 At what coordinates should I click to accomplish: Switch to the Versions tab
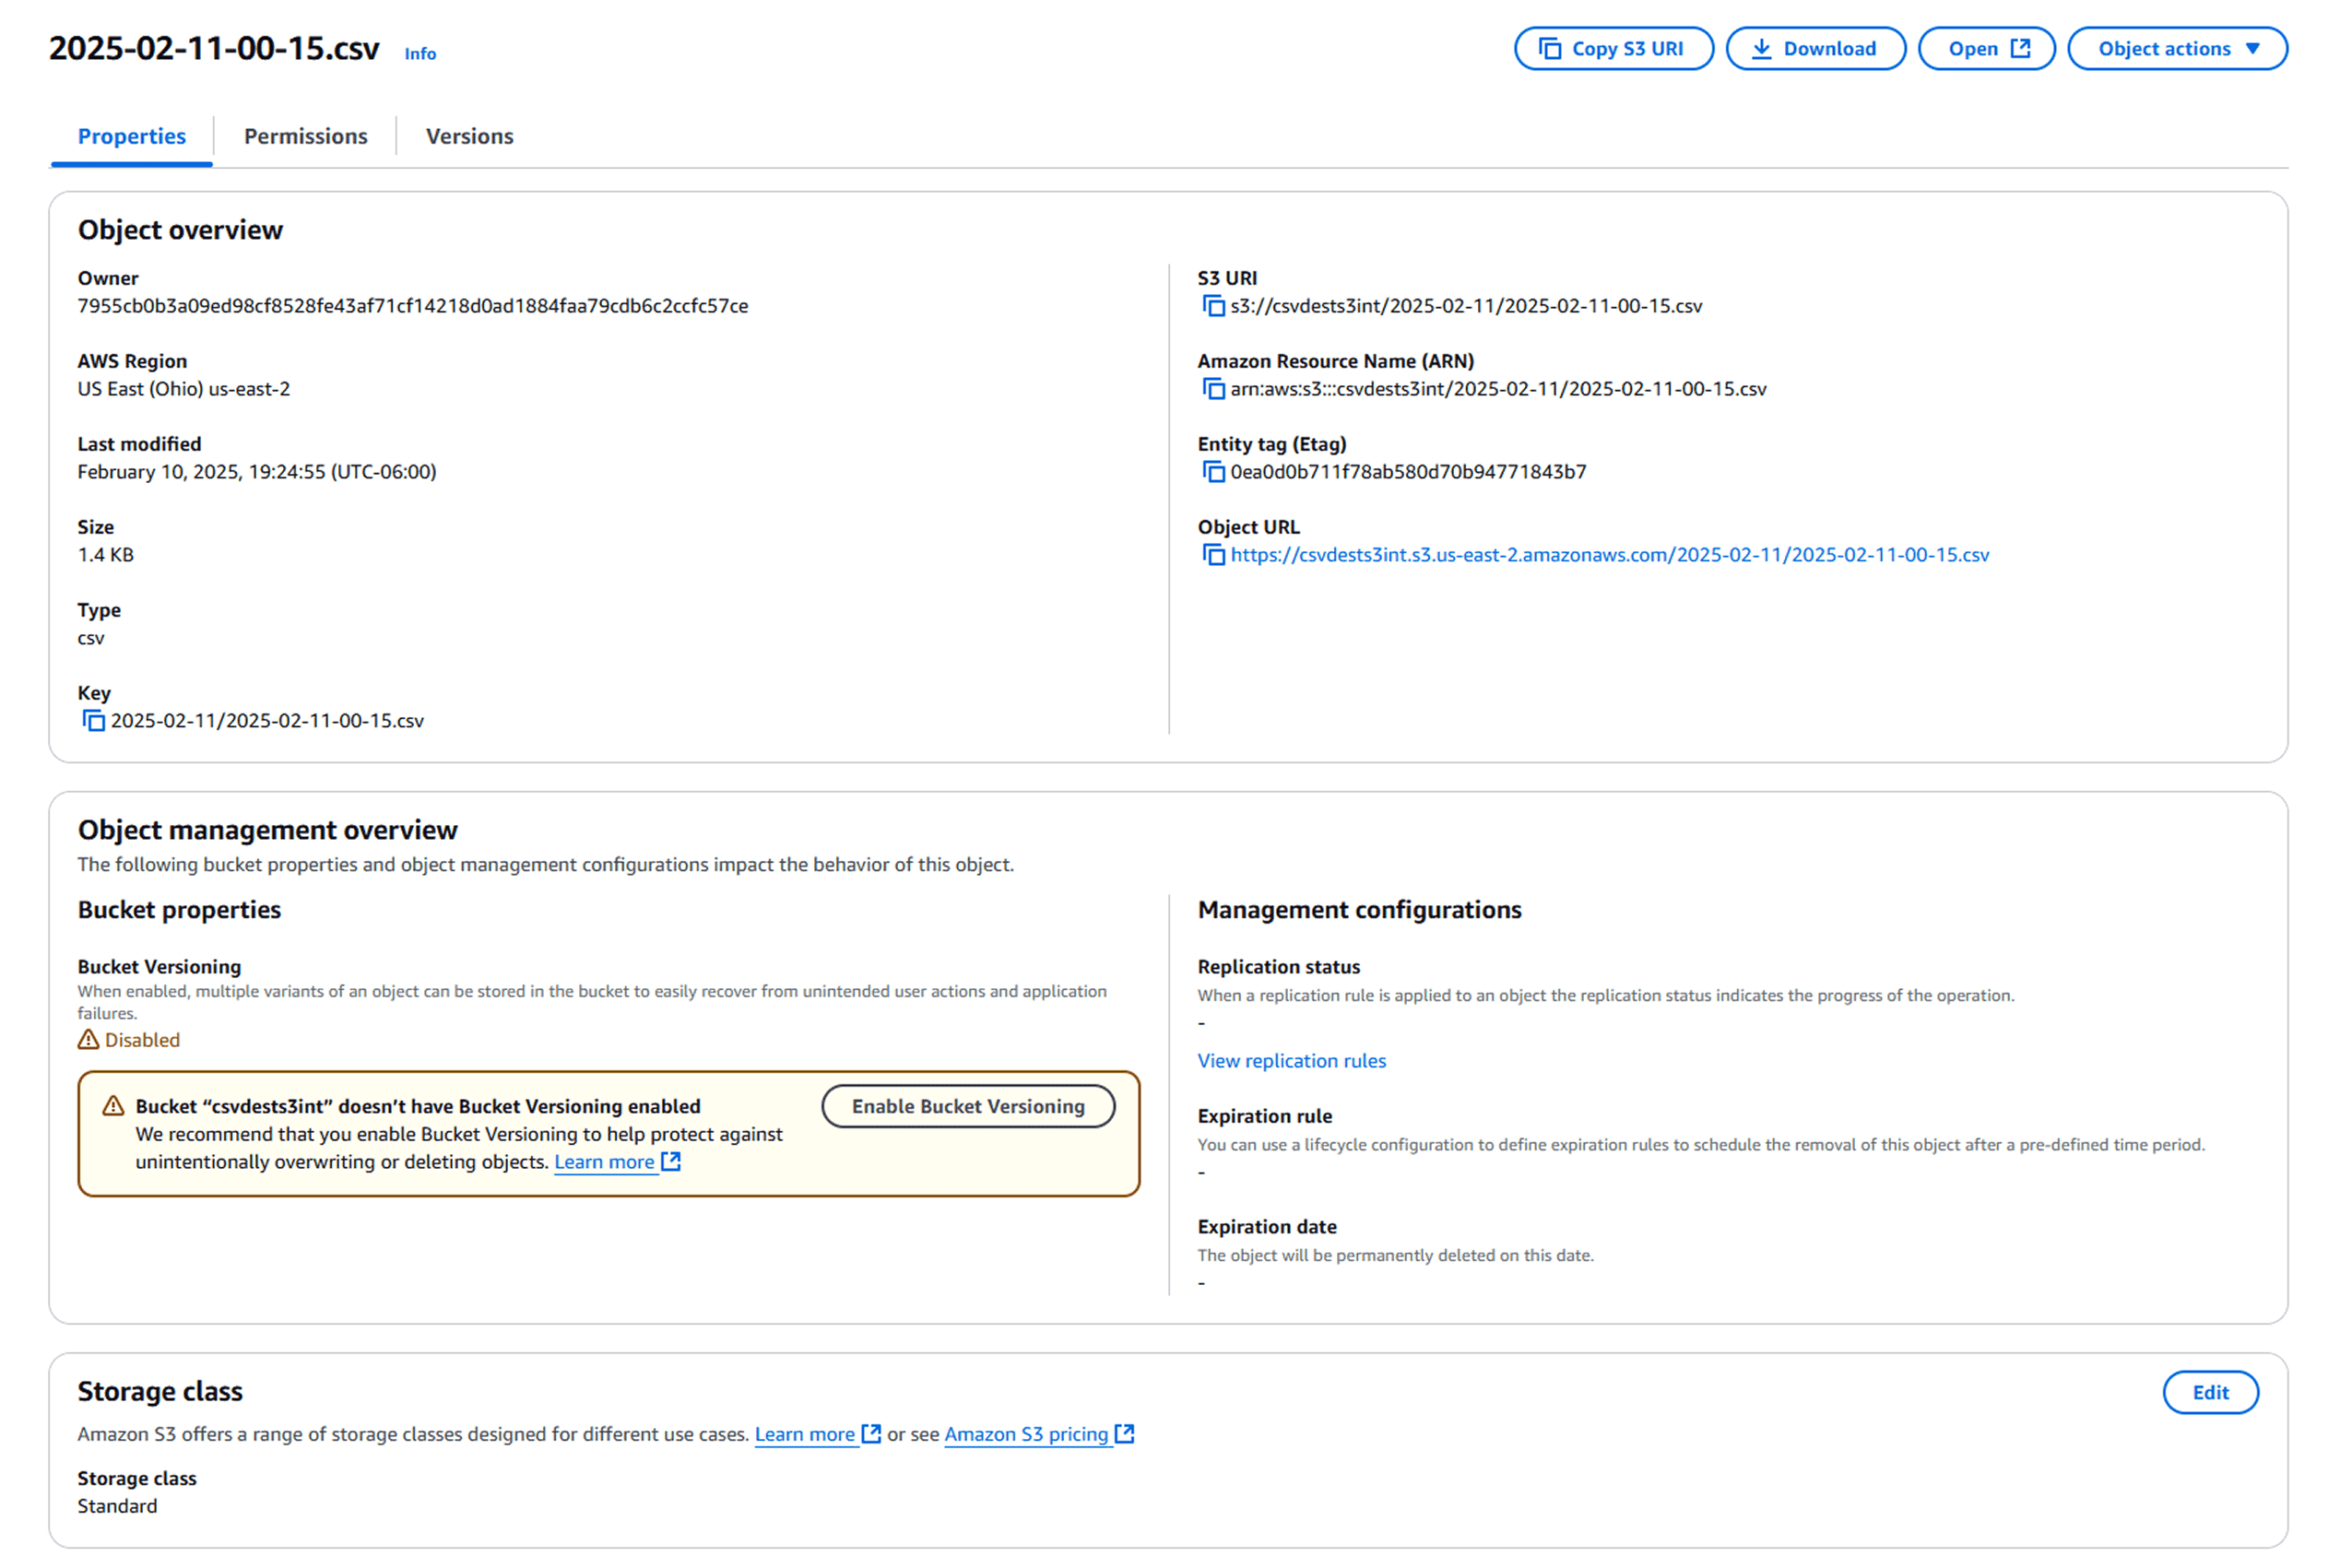(x=469, y=136)
